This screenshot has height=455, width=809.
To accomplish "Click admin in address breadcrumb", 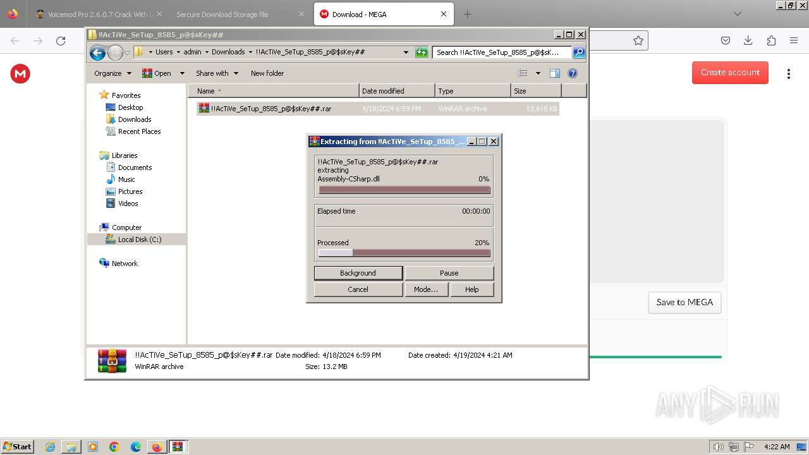I will [x=192, y=52].
